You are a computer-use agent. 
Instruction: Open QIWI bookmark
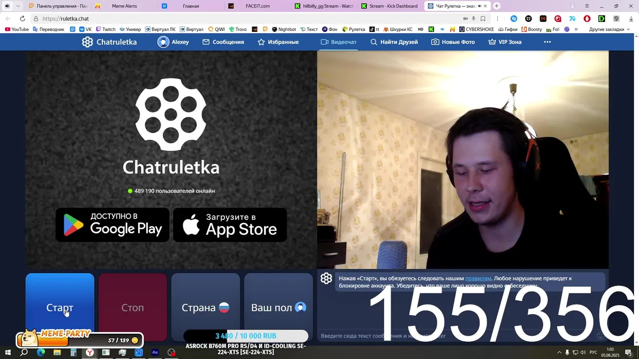point(217,29)
